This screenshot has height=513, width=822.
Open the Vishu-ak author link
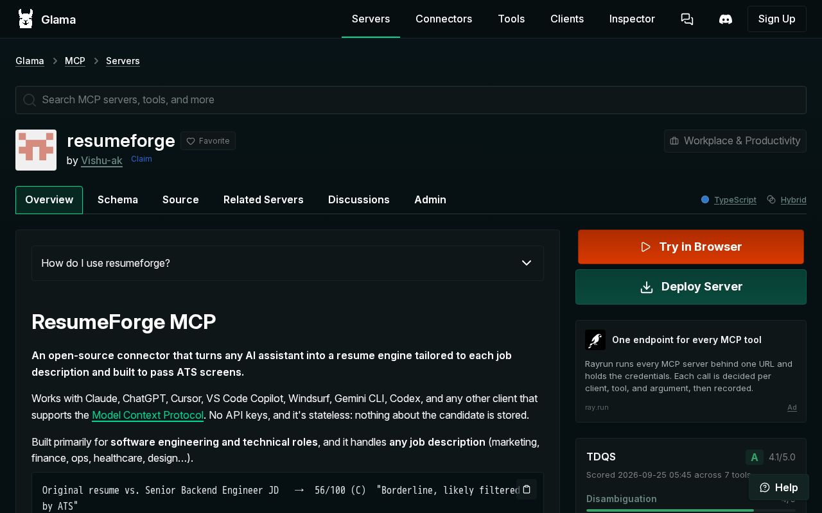101,160
